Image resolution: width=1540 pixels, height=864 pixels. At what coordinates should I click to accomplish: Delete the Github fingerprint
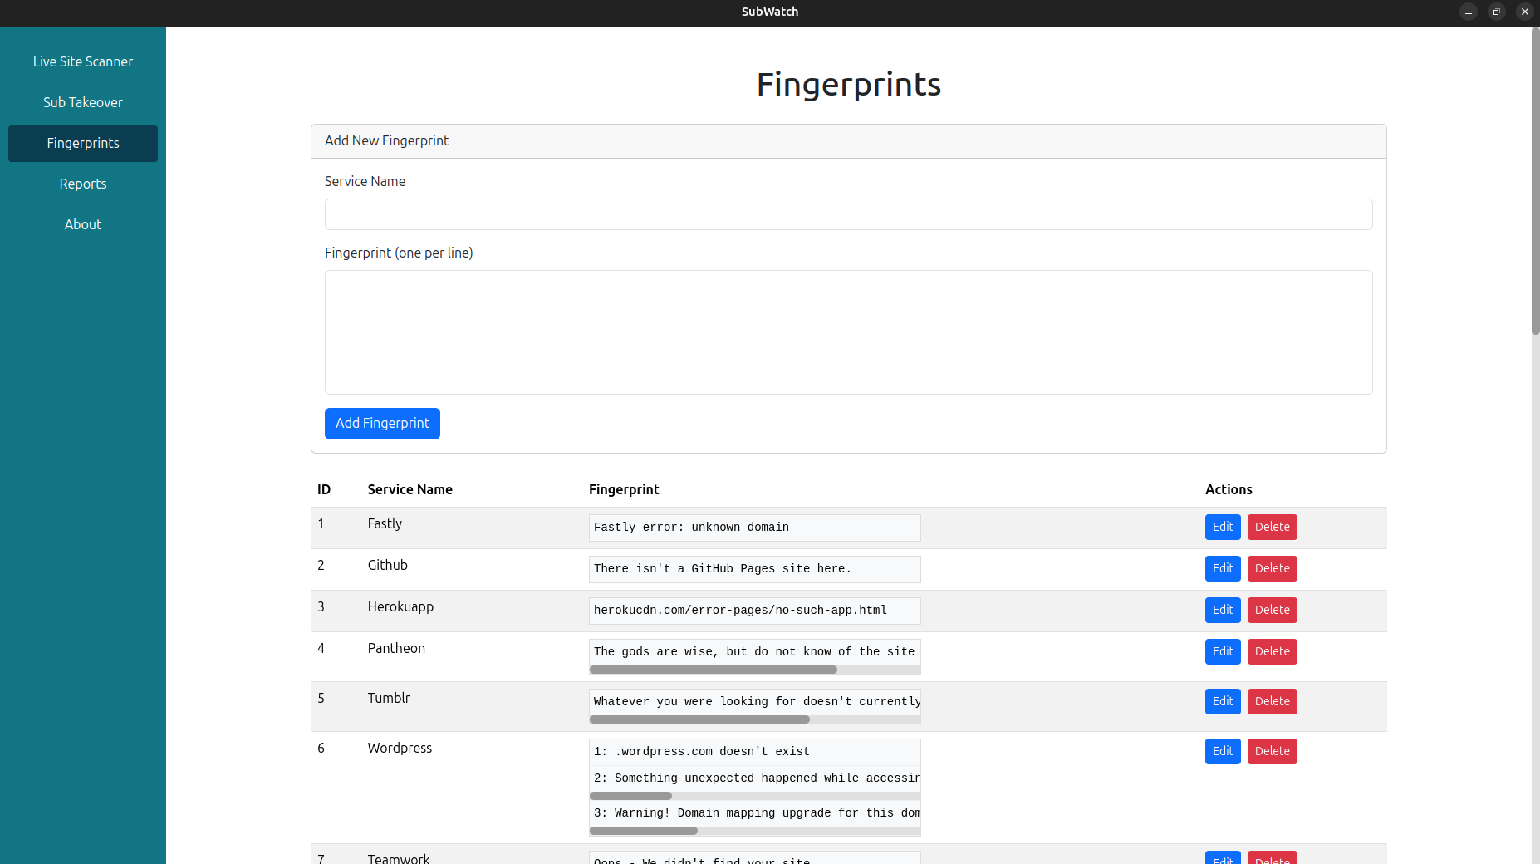[1272, 568]
